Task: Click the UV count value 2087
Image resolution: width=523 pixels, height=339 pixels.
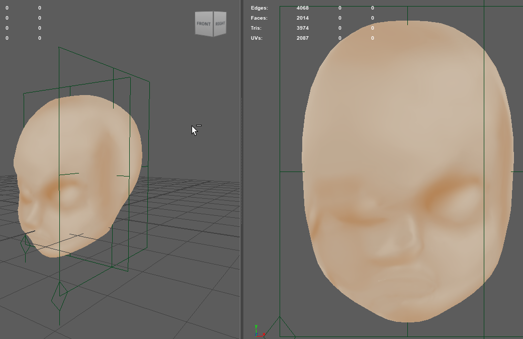Action: pyautogui.click(x=303, y=38)
